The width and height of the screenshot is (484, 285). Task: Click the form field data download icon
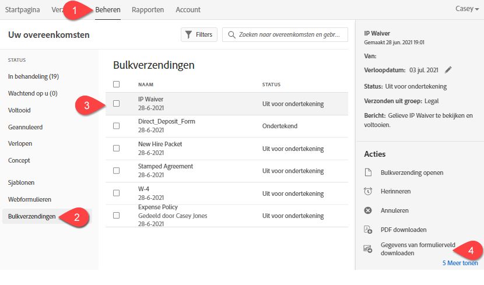coord(368,249)
